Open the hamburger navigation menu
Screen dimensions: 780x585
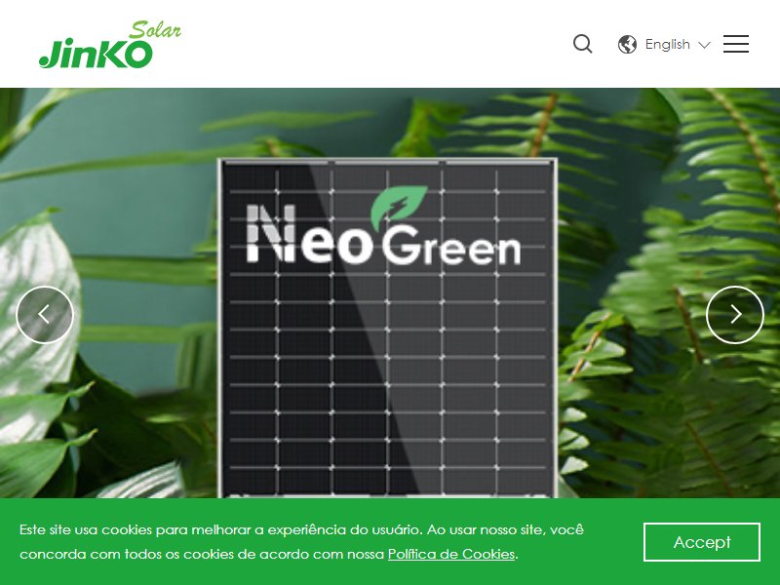click(x=736, y=44)
